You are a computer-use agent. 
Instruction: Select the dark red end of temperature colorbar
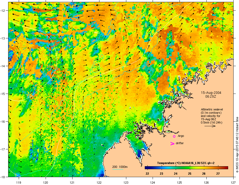click(x=227, y=168)
